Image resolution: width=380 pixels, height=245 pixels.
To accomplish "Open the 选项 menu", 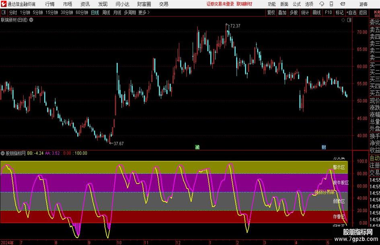I will [309, 4].
